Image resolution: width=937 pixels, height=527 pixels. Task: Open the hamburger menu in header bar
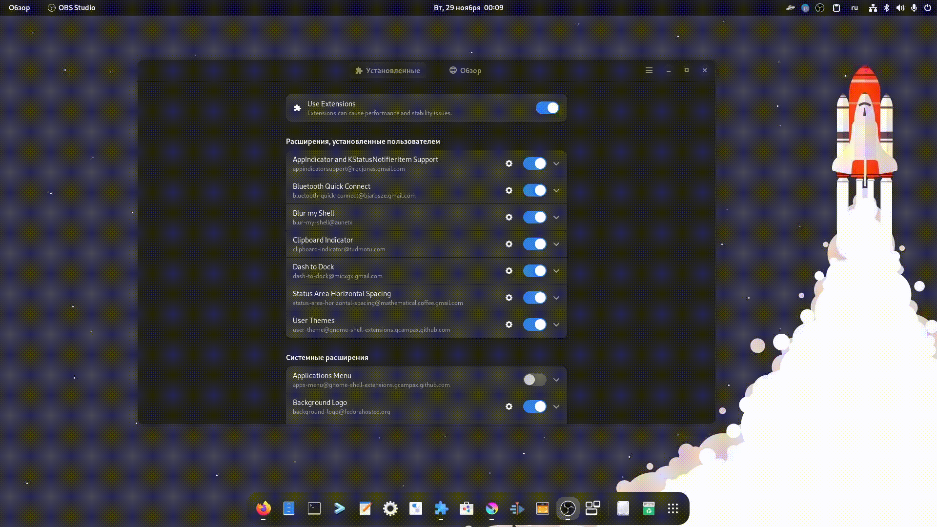[x=649, y=70]
